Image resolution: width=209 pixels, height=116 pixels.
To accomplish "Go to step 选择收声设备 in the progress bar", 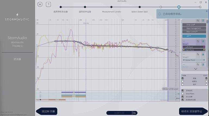I will coord(85,7).
